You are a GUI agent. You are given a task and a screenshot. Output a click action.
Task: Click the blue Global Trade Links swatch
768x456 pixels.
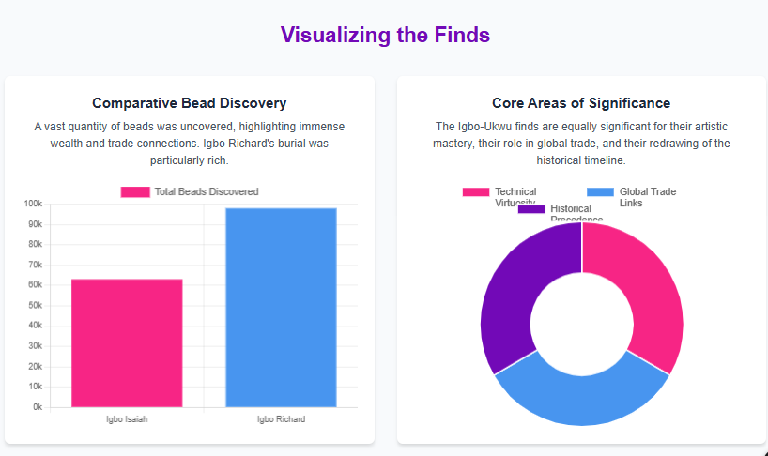click(601, 192)
